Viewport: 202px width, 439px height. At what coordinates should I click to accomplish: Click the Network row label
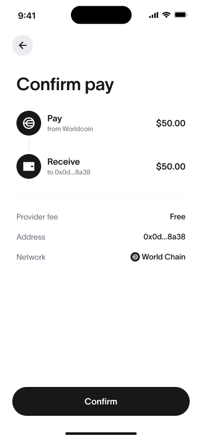click(x=31, y=257)
